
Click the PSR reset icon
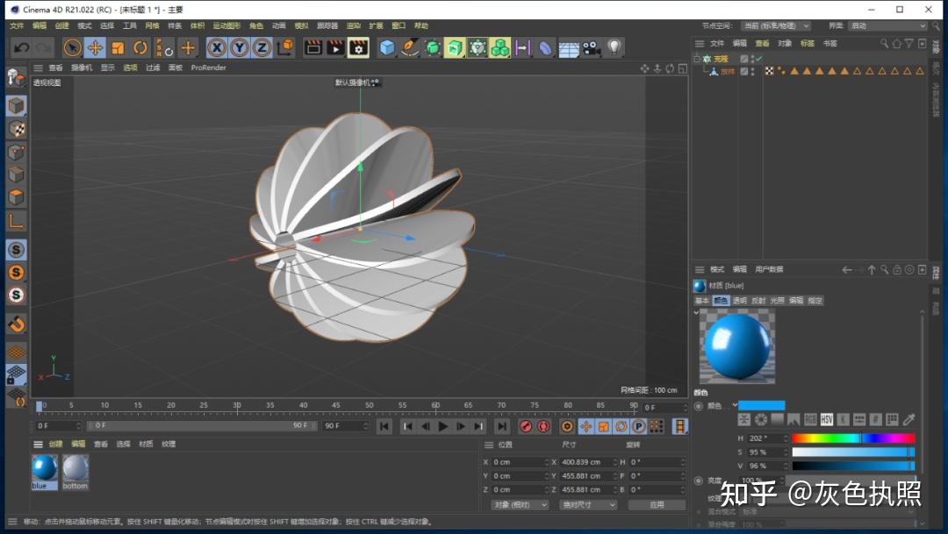(164, 47)
